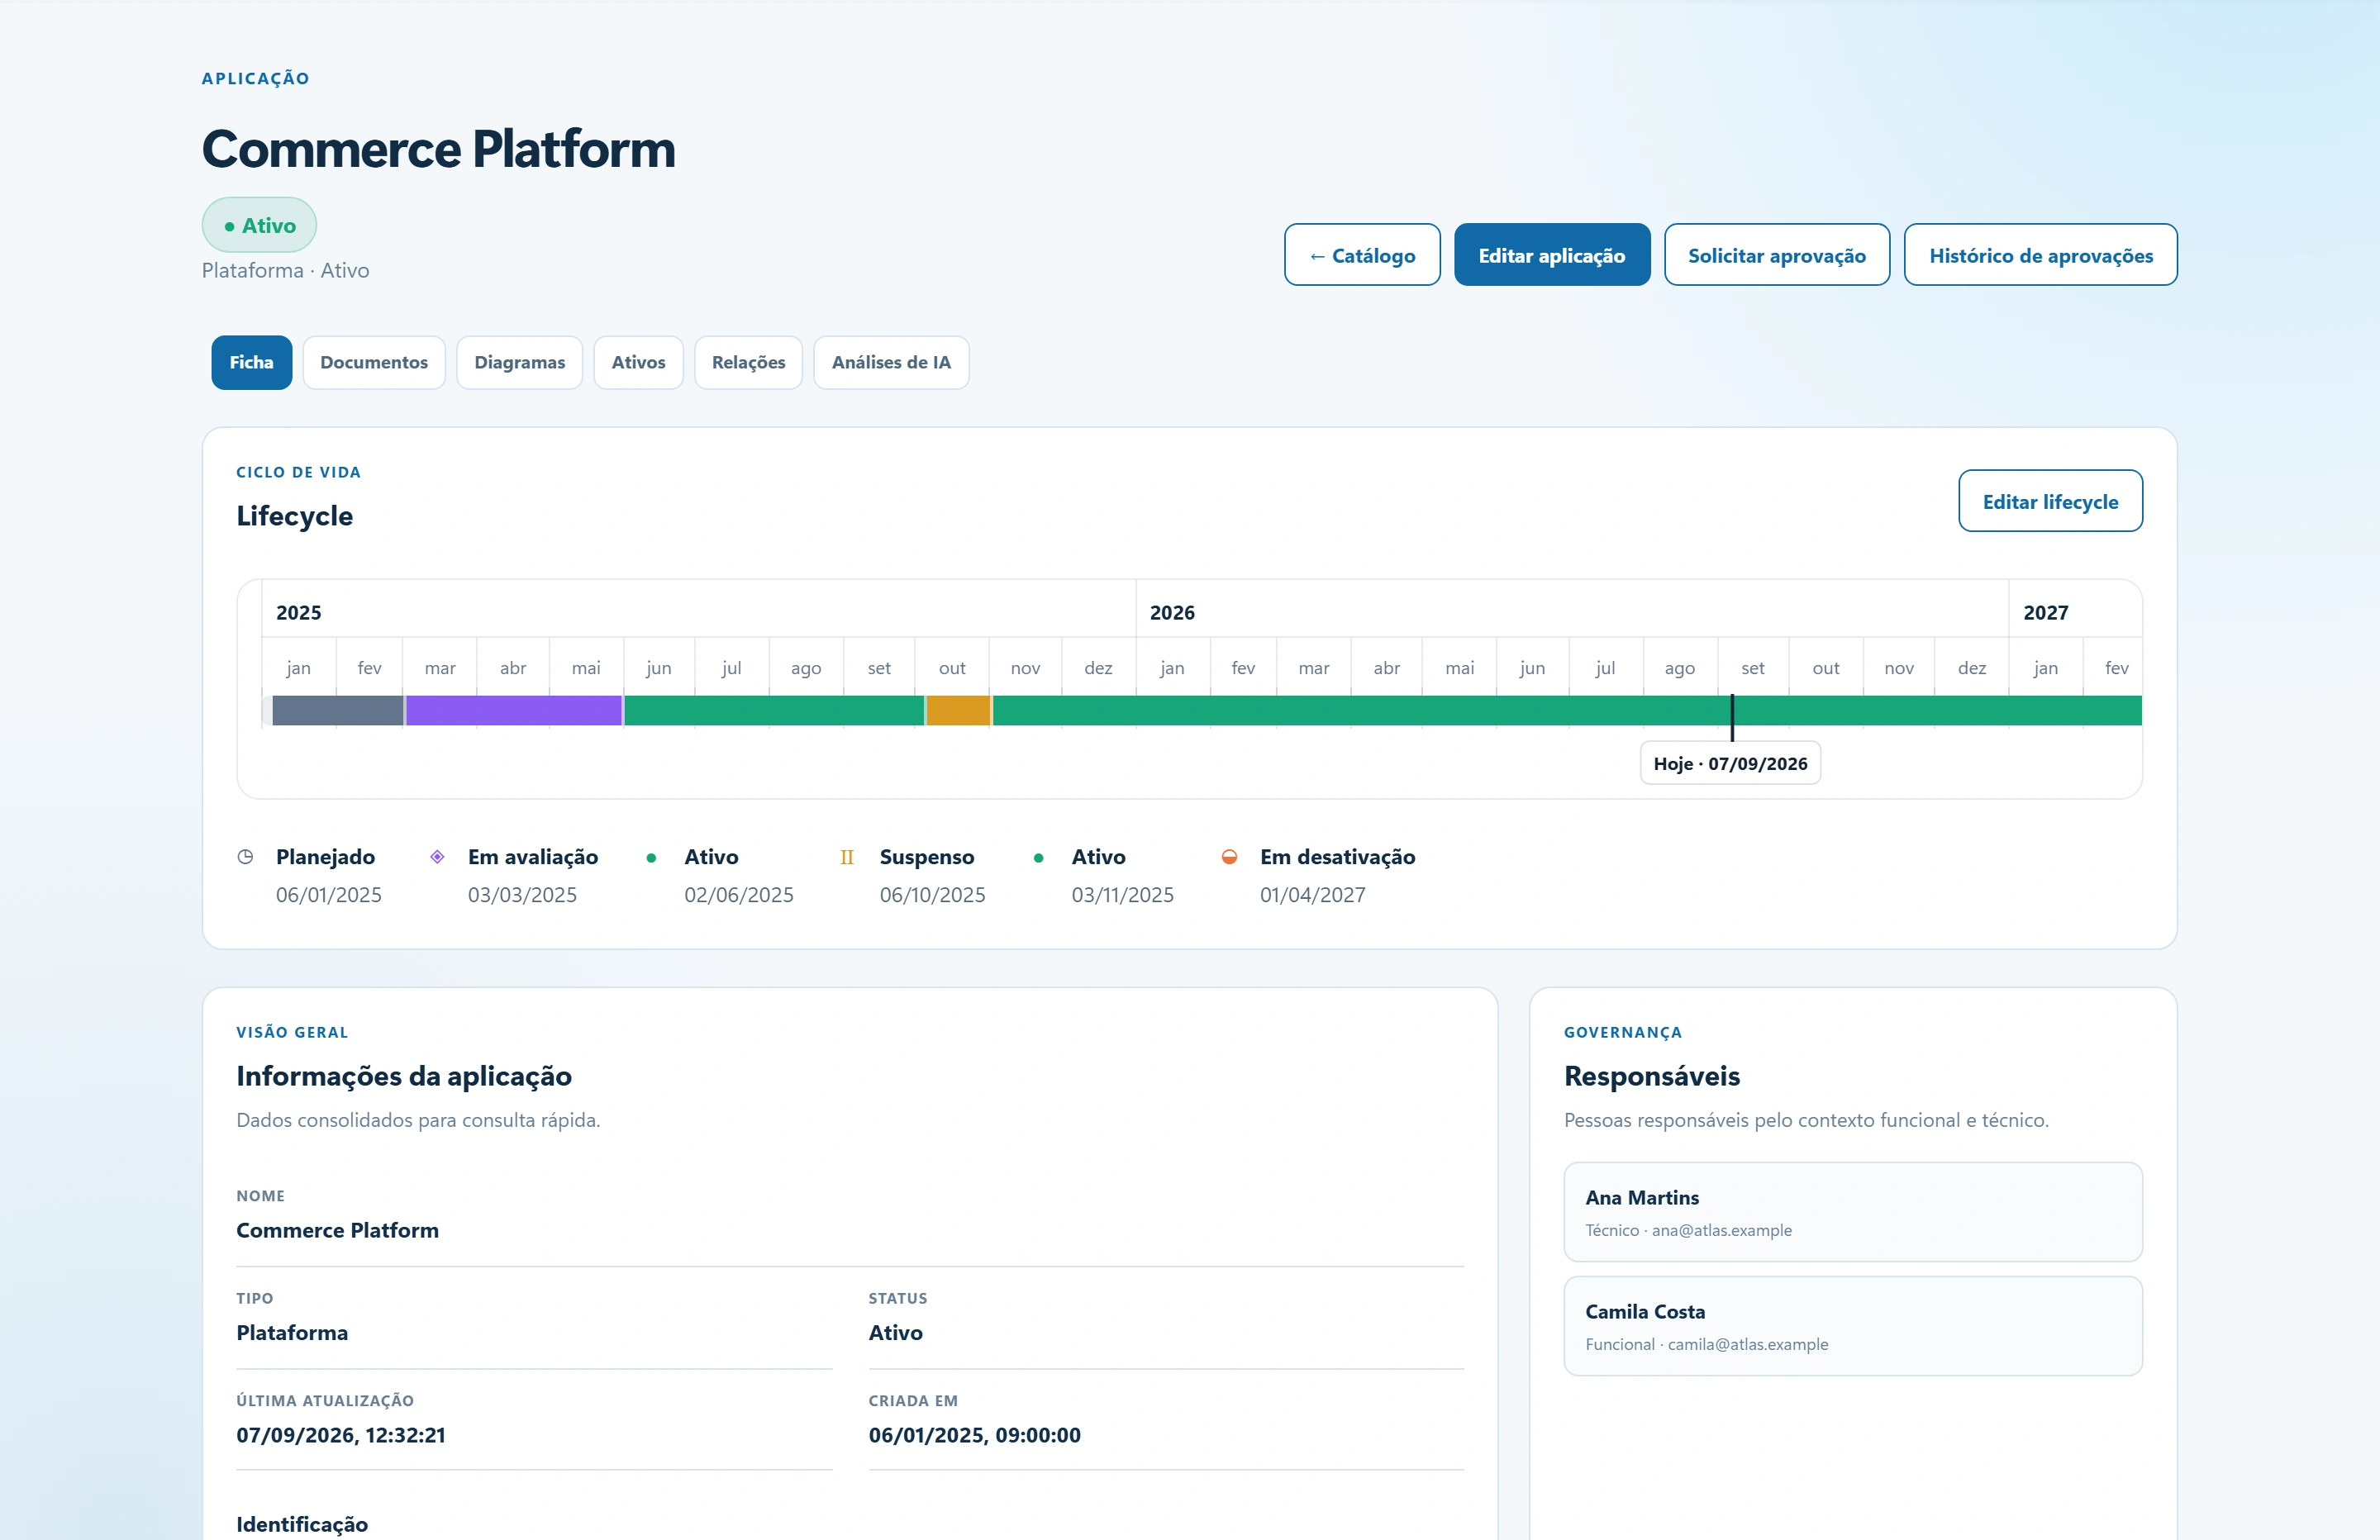
Task: Click Editar aplicação button
Action: (x=1552, y=255)
